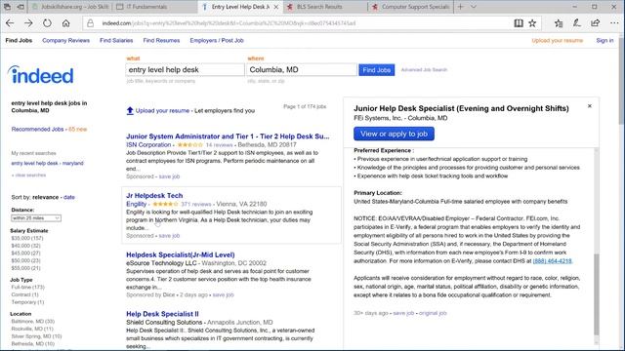
Task: Click save job under Jr Helpdesk Tech
Action: 169,236
